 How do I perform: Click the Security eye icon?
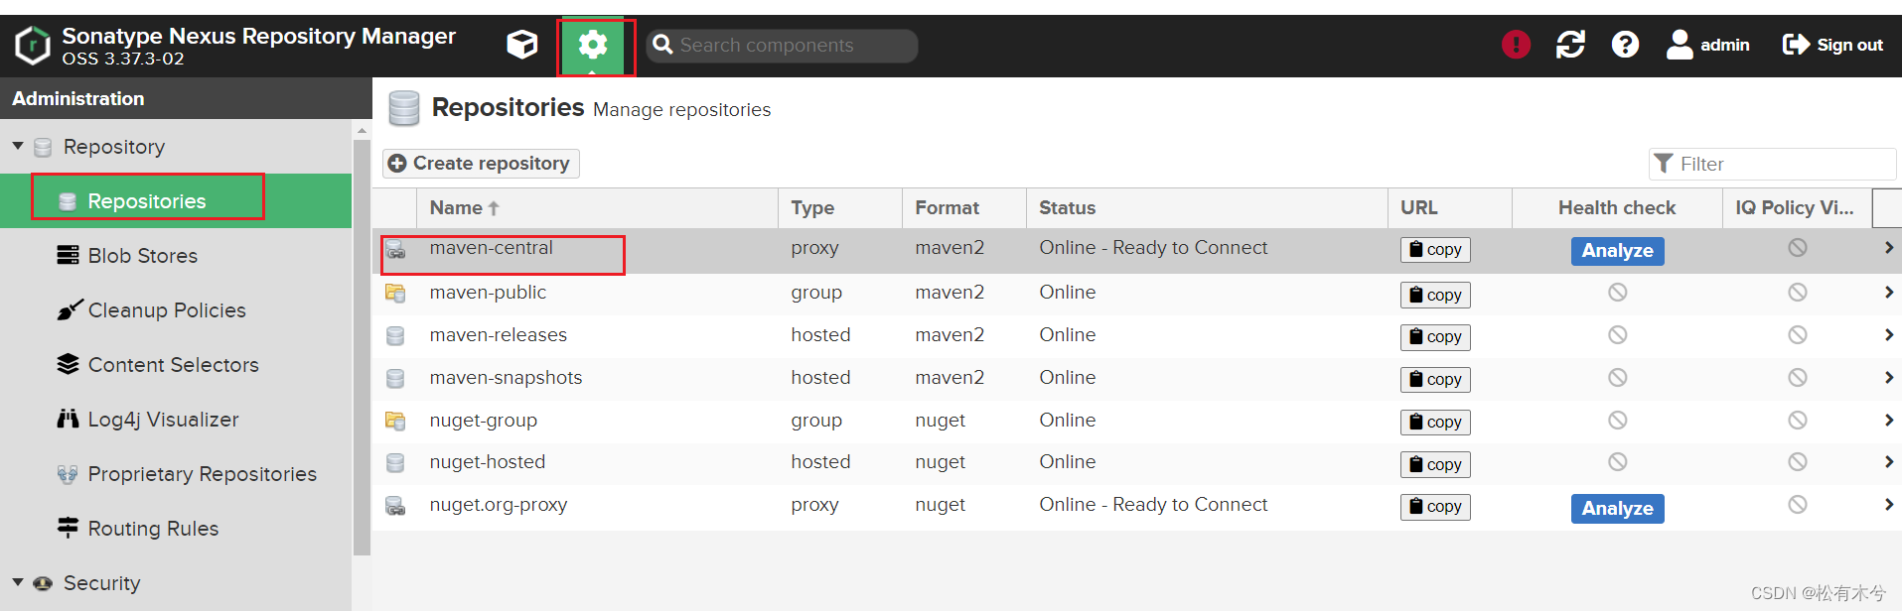[43, 583]
